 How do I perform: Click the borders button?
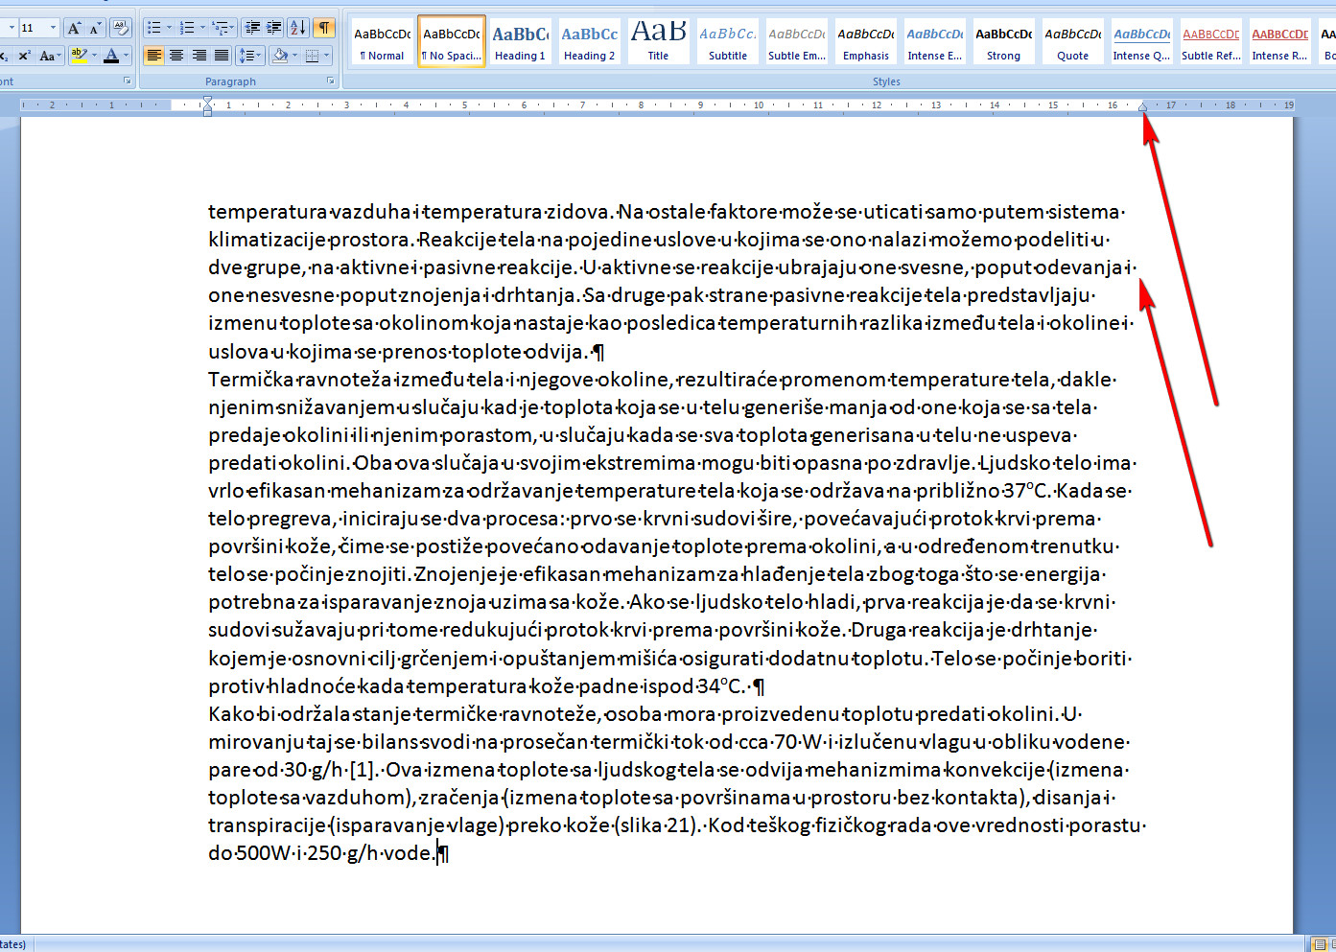pyautogui.click(x=312, y=56)
